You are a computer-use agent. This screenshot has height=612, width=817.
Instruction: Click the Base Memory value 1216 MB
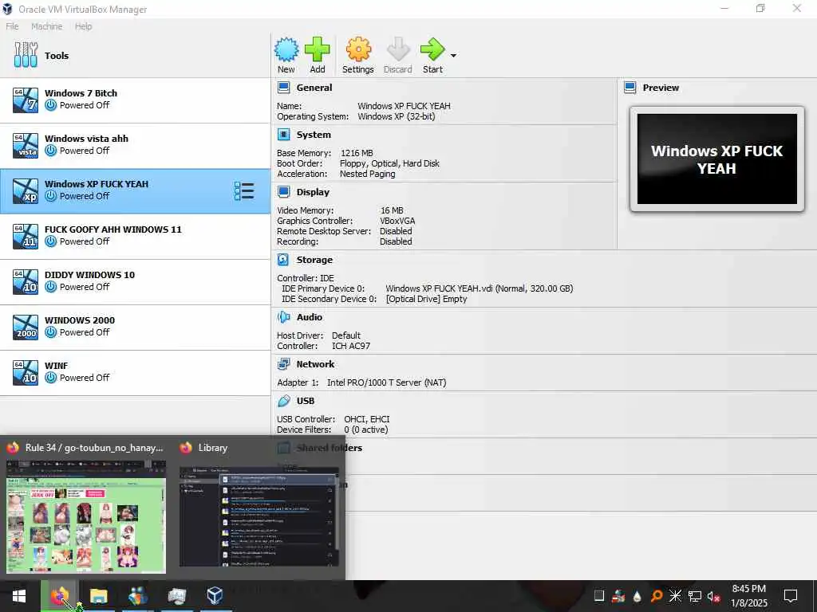357,153
